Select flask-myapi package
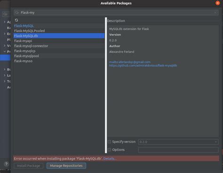This screenshot has width=223, height=173. point(59,41)
